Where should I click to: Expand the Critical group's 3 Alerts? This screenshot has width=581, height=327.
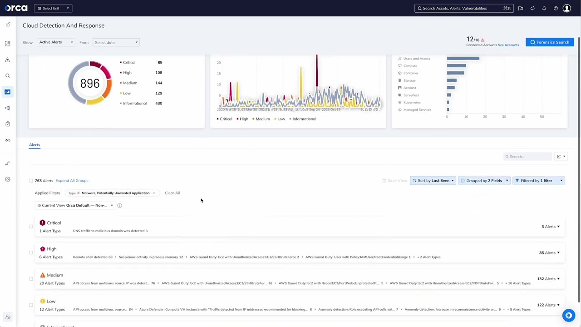550,227
